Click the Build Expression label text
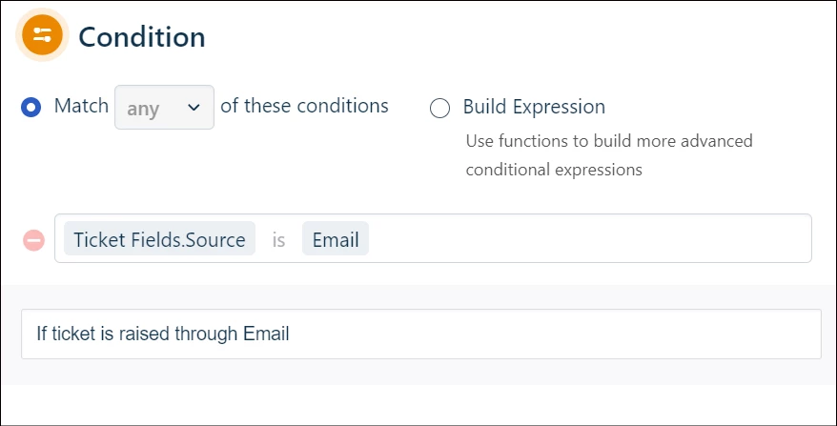The width and height of the screenshot is (837, 426). pos(534,107)
